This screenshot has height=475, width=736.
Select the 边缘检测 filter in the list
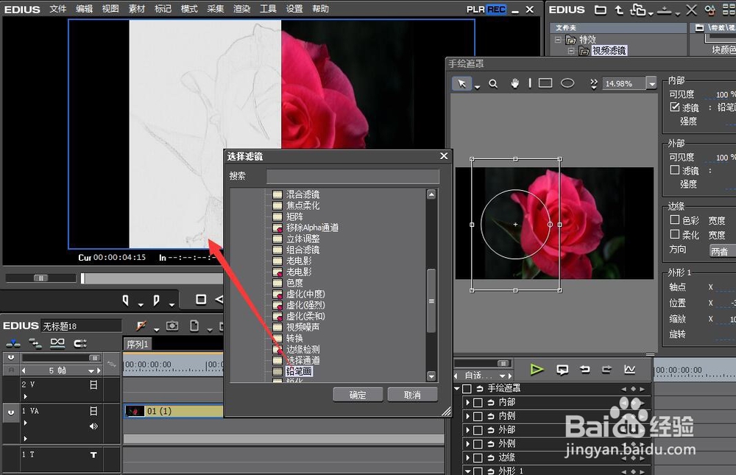[303, 349]
